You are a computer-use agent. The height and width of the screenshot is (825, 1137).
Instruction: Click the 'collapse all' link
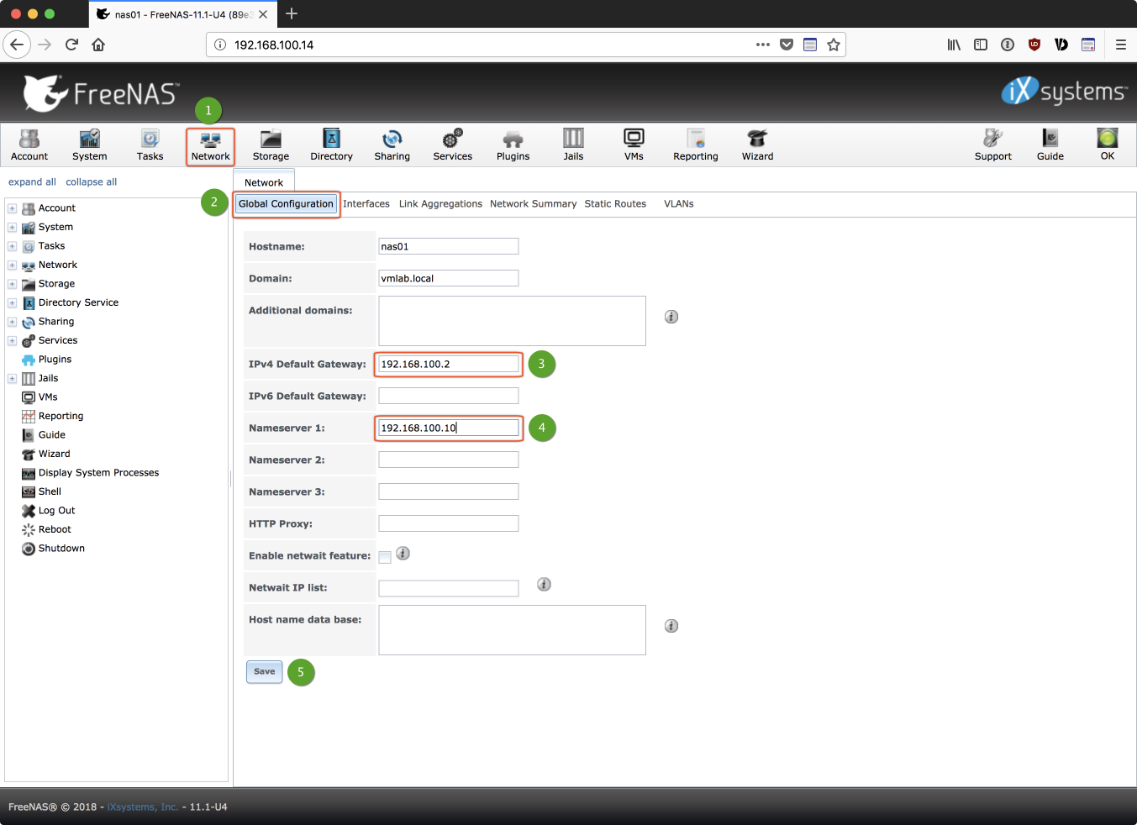(x=91, y=182)
